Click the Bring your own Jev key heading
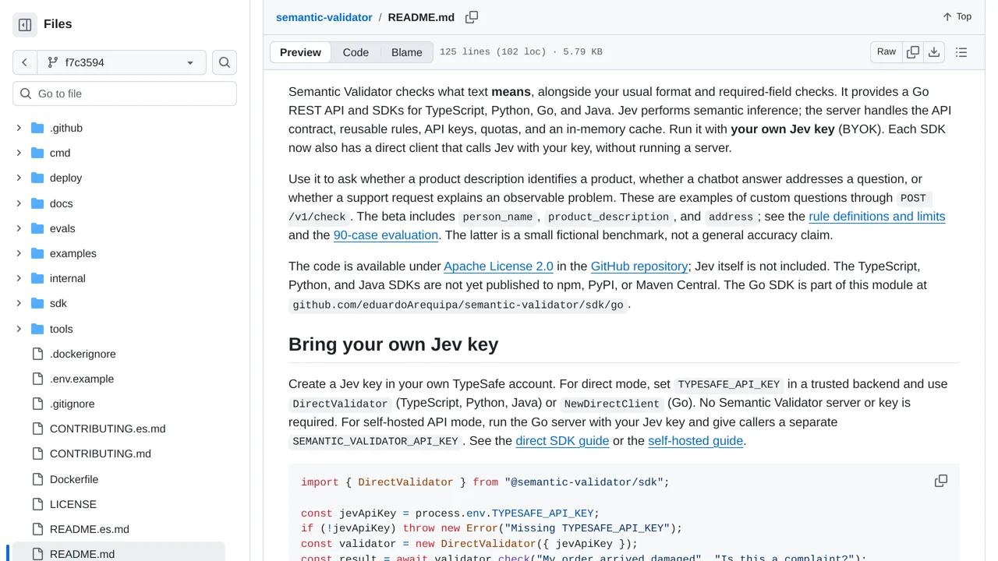The image size is (998, 561). tap(393, 344)
